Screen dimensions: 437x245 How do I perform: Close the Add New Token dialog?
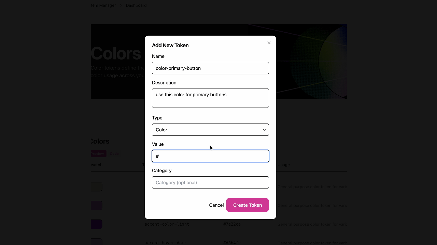(x=269, y=43)
